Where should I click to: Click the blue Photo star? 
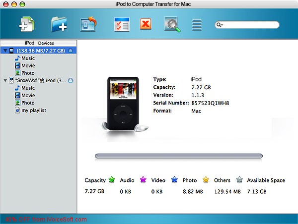tap(174, 179)
